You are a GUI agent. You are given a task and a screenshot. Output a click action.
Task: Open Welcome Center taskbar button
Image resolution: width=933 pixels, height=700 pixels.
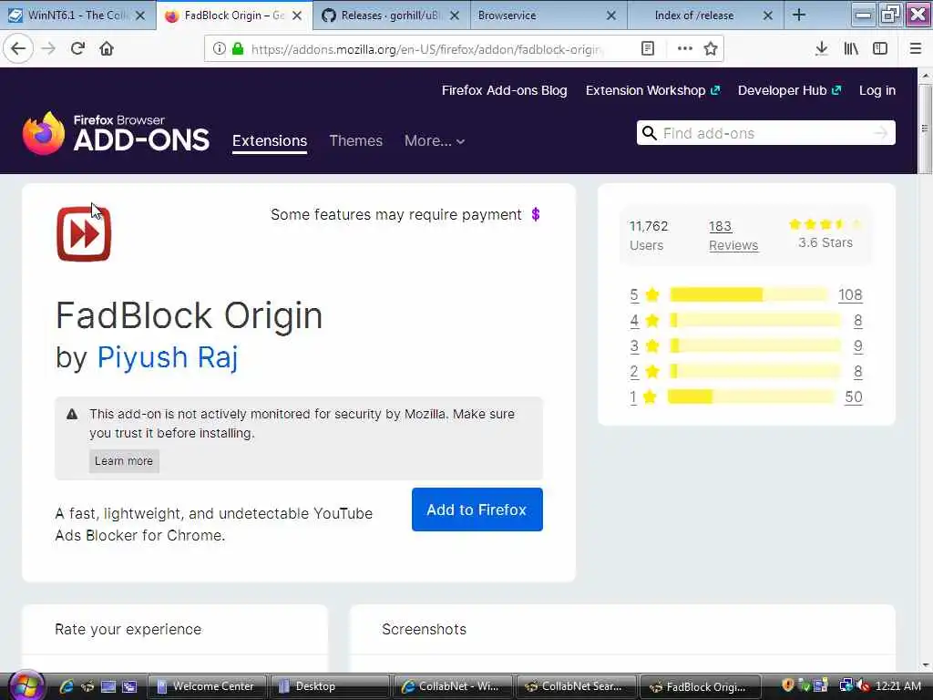(x=207, y=686)
